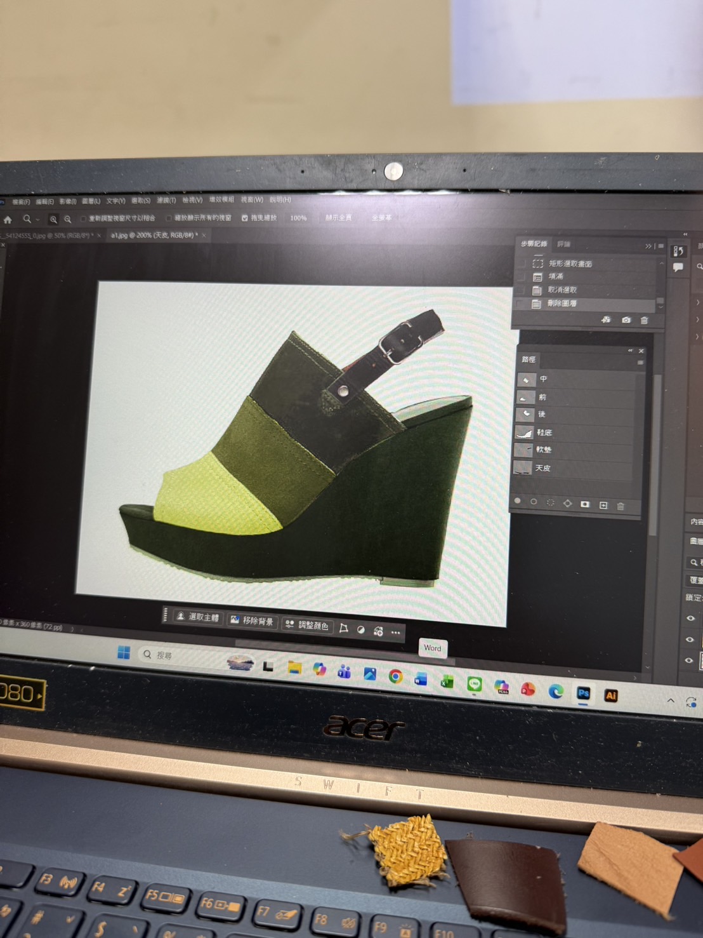This screenshot has width=703, height=938.
Task: Select the 鞋底 path thumbnail
Action: click(x=523, y=432)
